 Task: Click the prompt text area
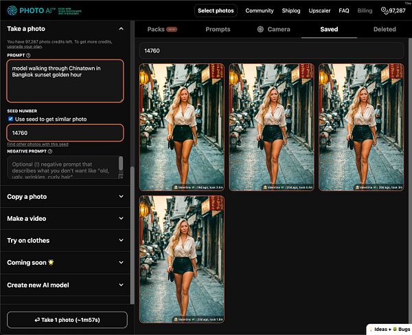(x=65, y=80)
